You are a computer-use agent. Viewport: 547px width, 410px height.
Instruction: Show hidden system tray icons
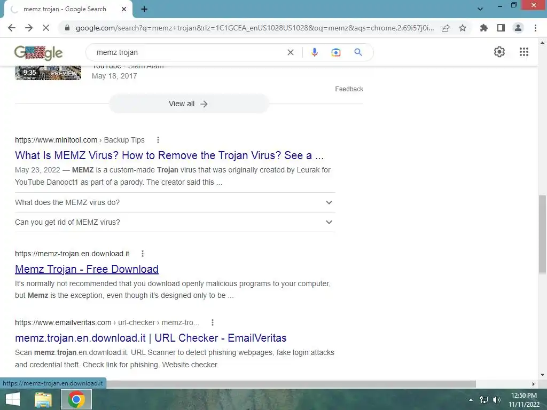471,400
